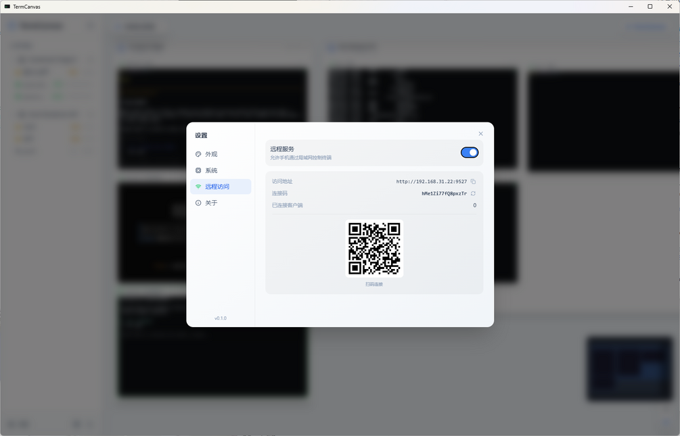This screenshot has width=680, height=436.
Task: Click the QR code image
Action: click(x=374, y=248)
